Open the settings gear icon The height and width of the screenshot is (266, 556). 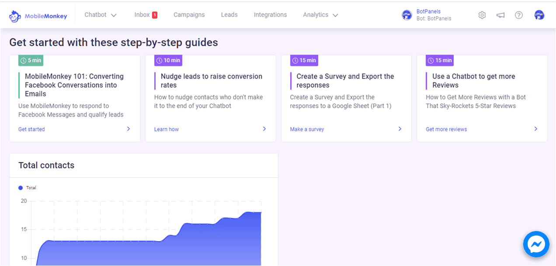tap(482, 15)
